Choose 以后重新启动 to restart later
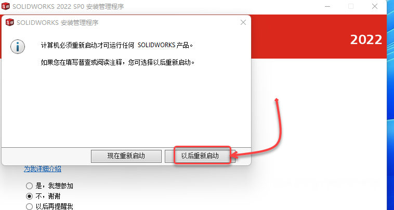Screen dimensions: 394x210 pyautogui.click(x=200, y=156)
